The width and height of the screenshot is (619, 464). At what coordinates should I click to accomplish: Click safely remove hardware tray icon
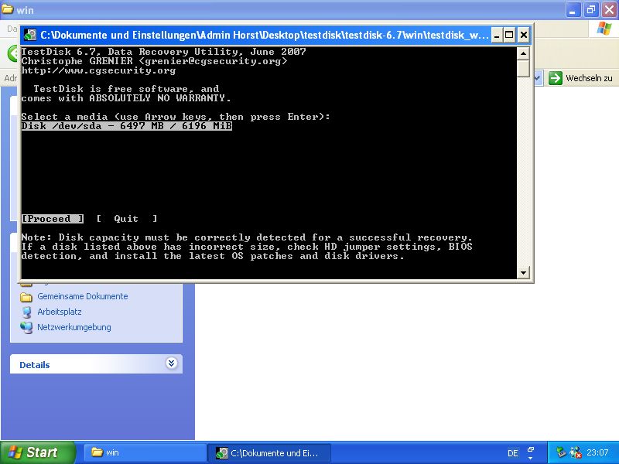[561, 452]
